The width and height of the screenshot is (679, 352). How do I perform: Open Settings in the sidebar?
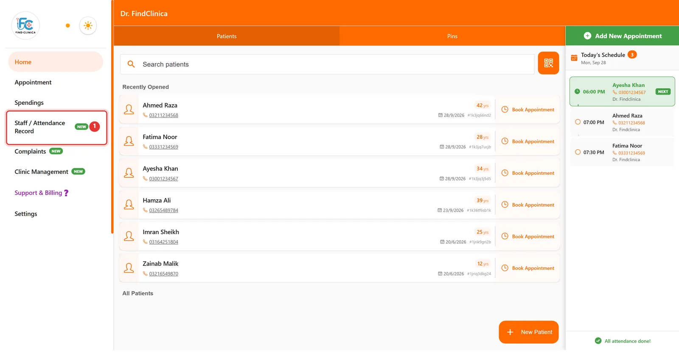(x=26, y=214)
